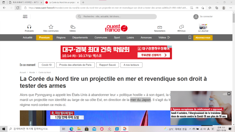
Task: Open Le Journal newspaper thumbnail
Action: [x=203, y=27]
